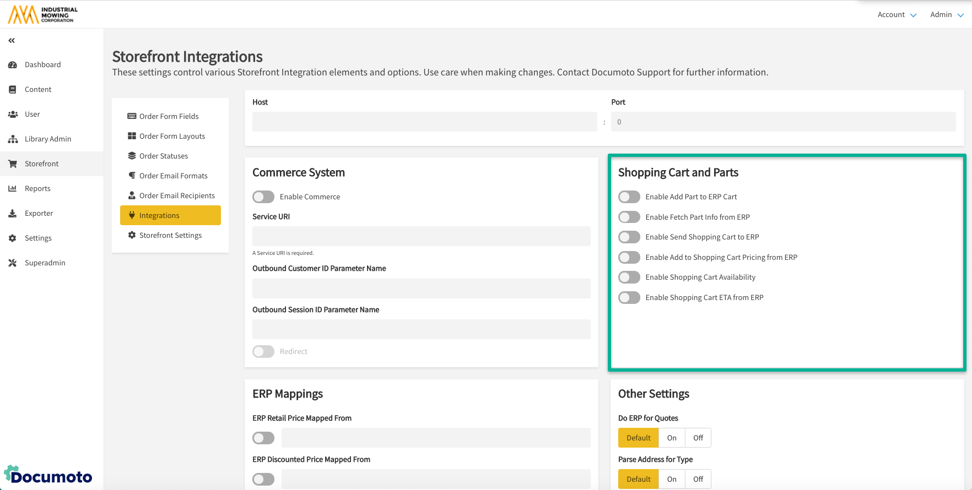
Task: Click the Storefront shopping cart icon
Action: (x=13, y=164)
